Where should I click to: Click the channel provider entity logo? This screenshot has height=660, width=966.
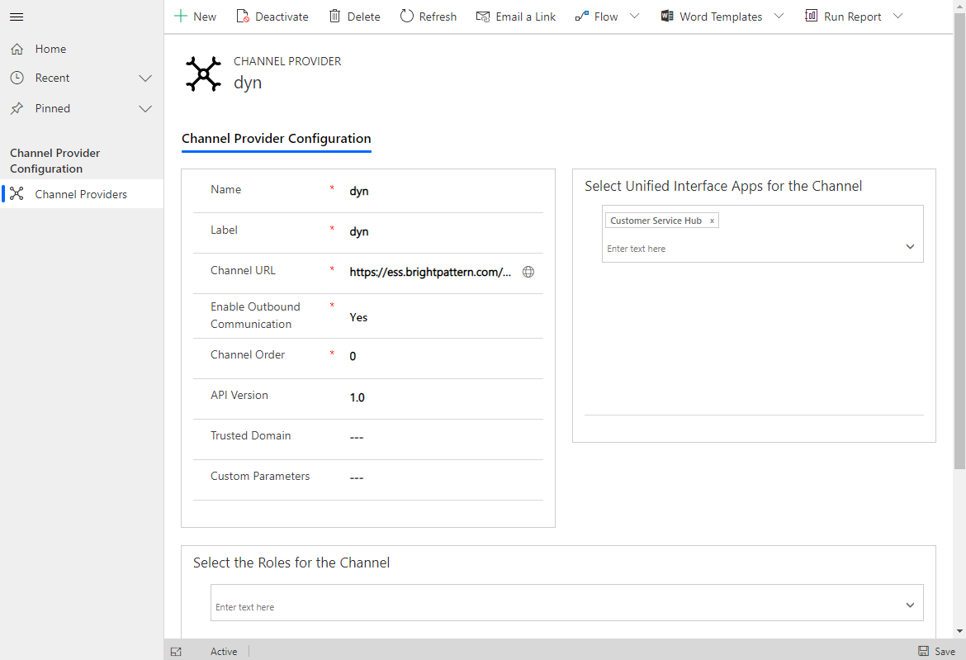(x=203, y=74)
